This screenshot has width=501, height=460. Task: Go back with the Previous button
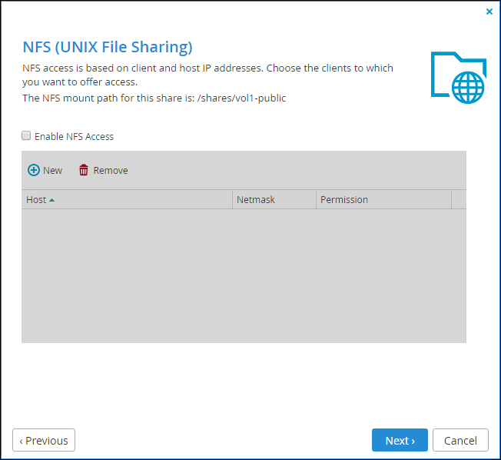pyautogui.click(x=44, y=440)
